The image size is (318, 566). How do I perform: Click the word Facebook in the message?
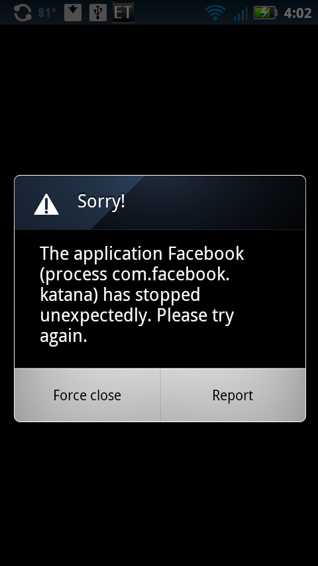206,253
